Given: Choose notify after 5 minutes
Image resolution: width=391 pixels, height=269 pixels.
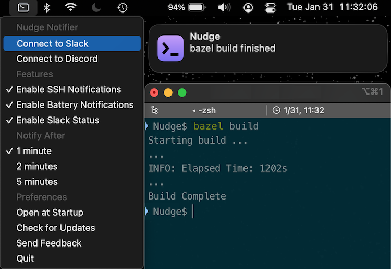Looking at the screenshot, I should point(72,182).
